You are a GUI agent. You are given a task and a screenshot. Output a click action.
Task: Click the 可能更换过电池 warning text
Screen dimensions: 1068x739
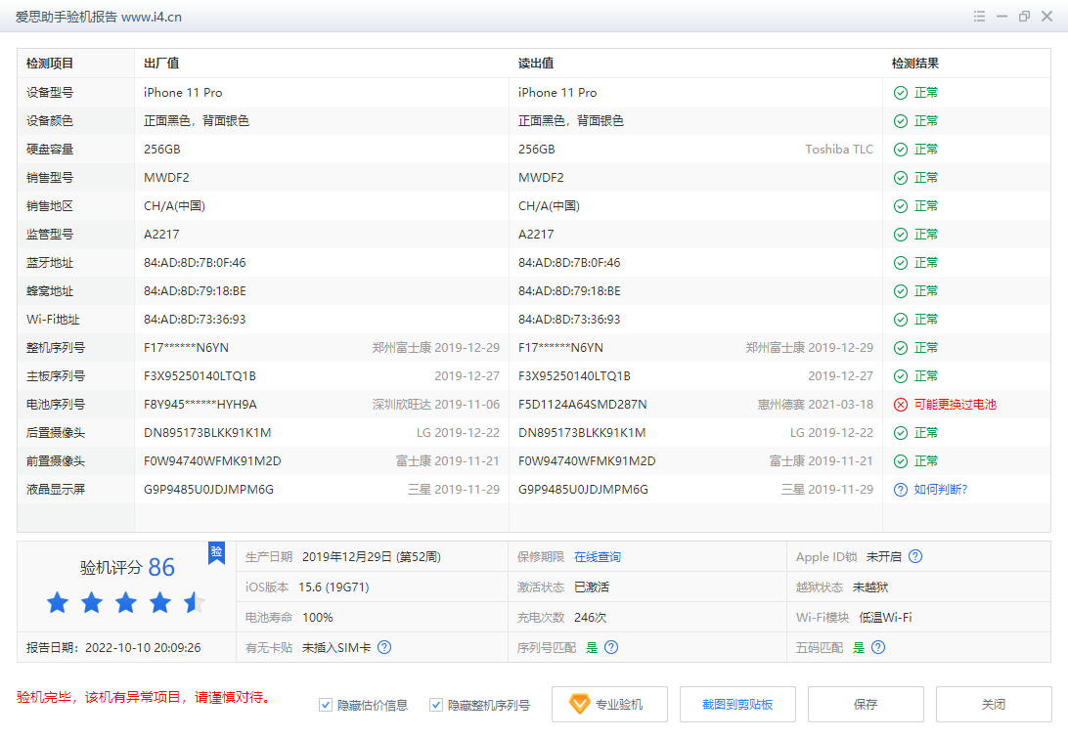click(955, 405)
